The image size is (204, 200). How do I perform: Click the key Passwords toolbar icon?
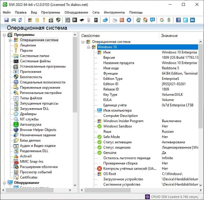[x=44, y=20]
